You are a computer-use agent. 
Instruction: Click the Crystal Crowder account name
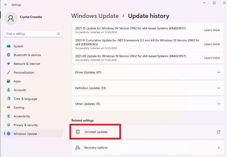coord(31,17)
